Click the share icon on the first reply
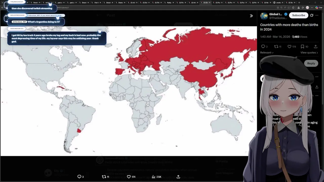The image size is (324, 182). [317, 87]
